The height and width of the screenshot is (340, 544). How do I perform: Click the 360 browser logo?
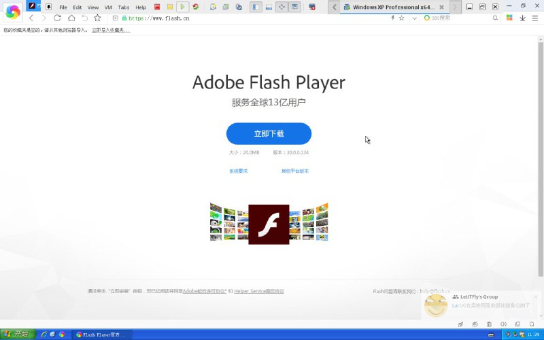click(13, 12)
